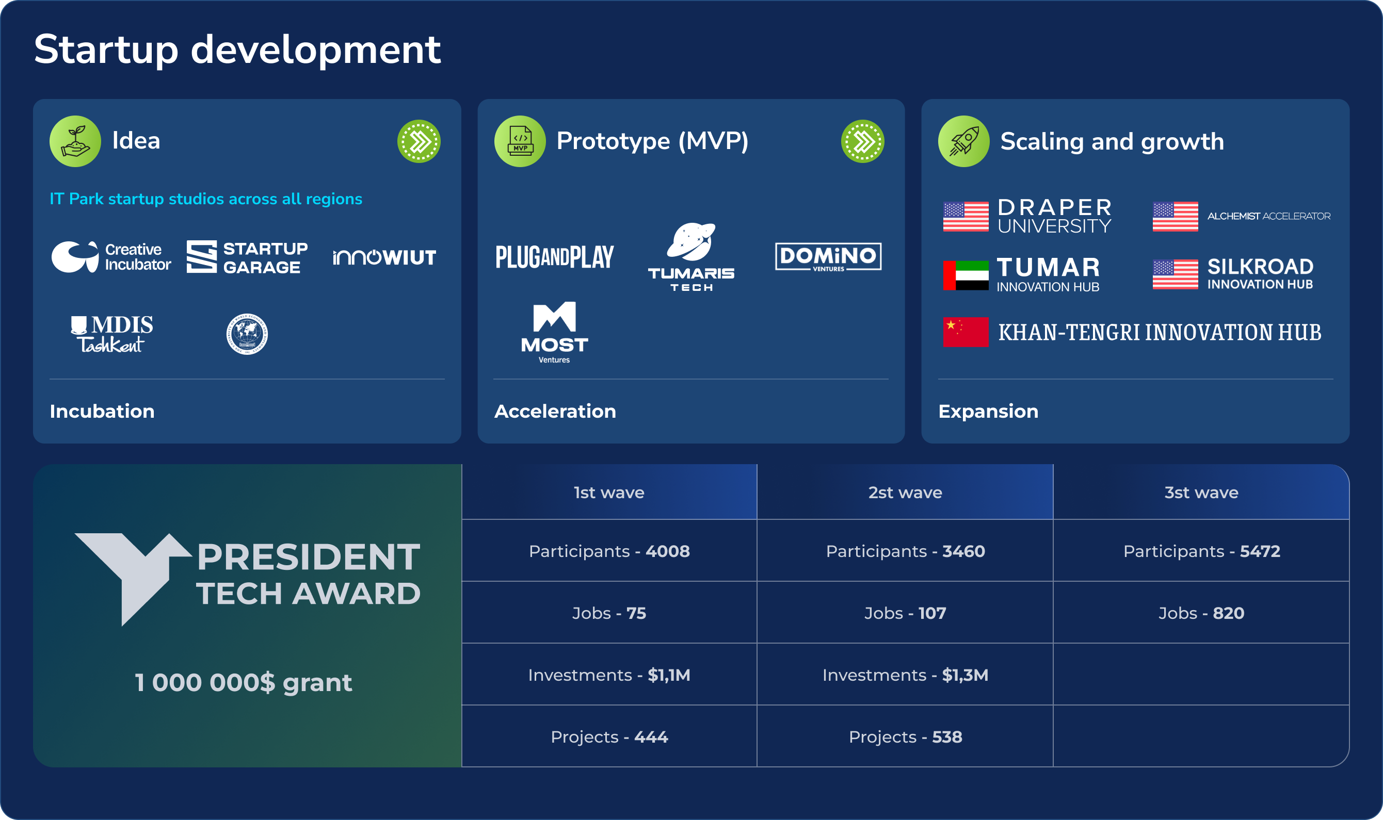The height and width of the screenshot is (820, 1383).
Task: Click the Alchemist Accelerator text
Action: [x=1269, y=216]
